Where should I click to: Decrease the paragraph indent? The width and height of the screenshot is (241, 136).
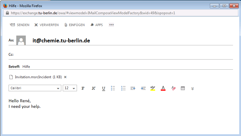(x=133, y=88)
